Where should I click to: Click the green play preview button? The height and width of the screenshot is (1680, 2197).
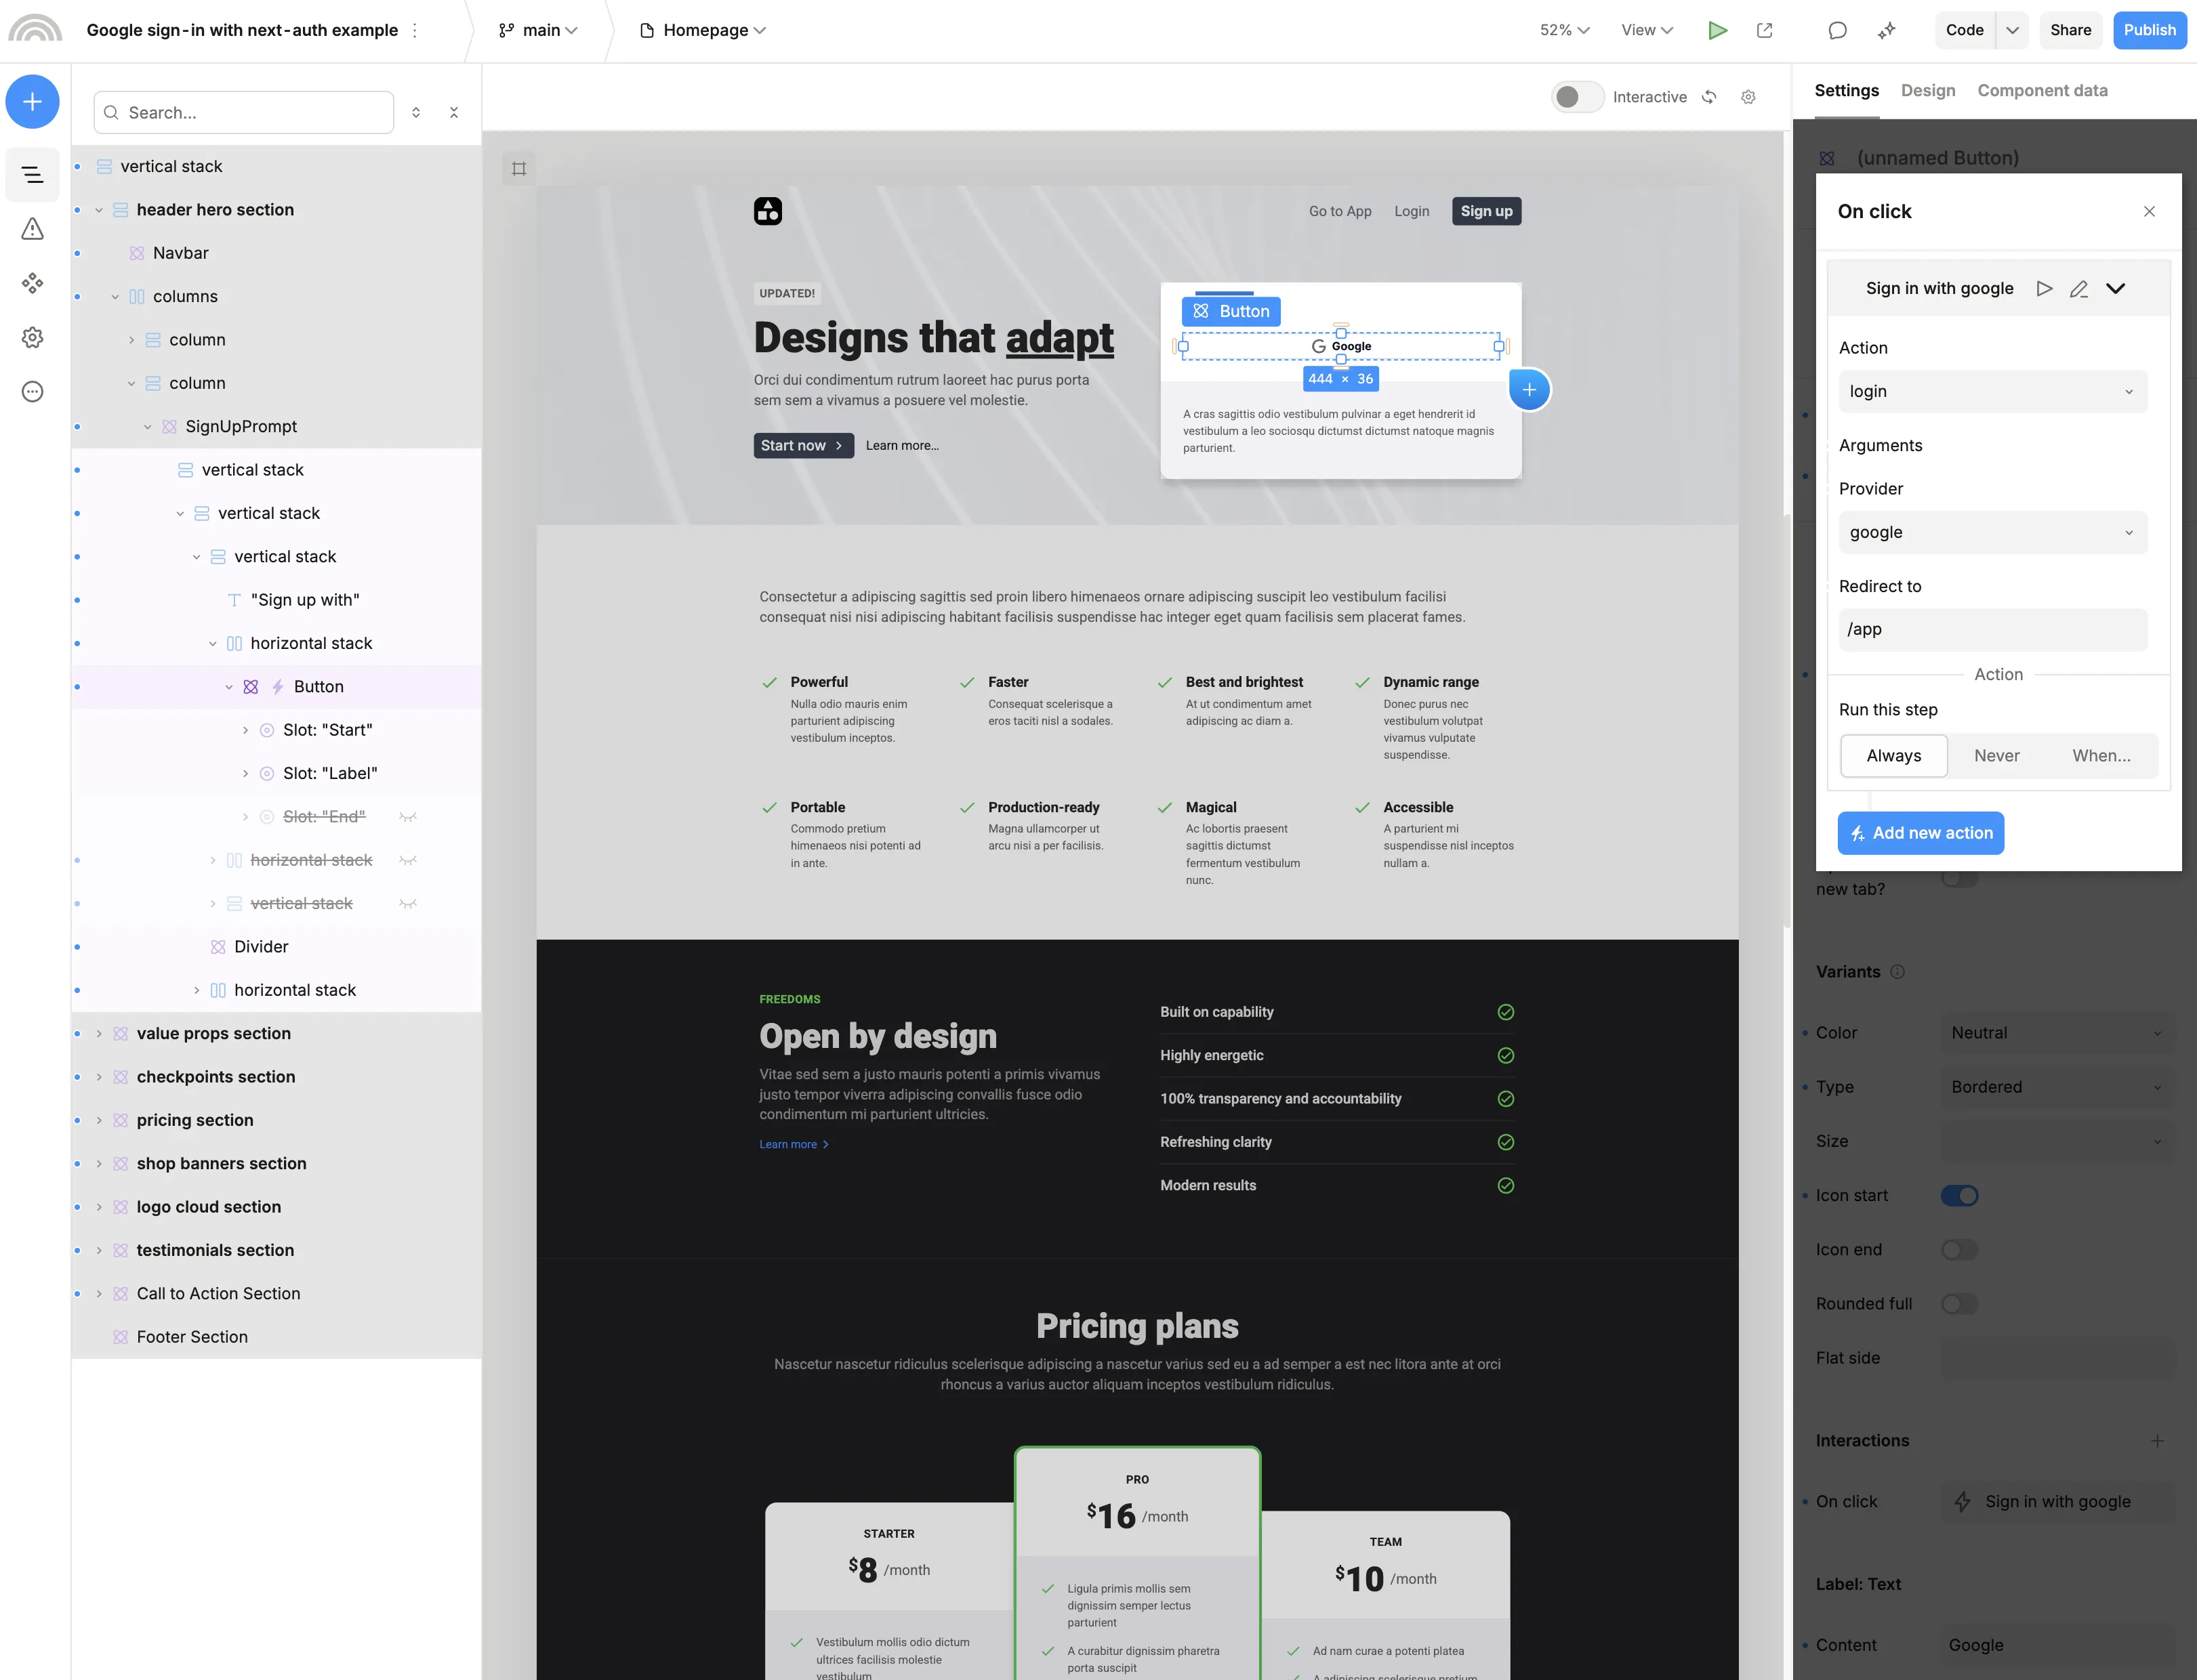coord(1718,30)
